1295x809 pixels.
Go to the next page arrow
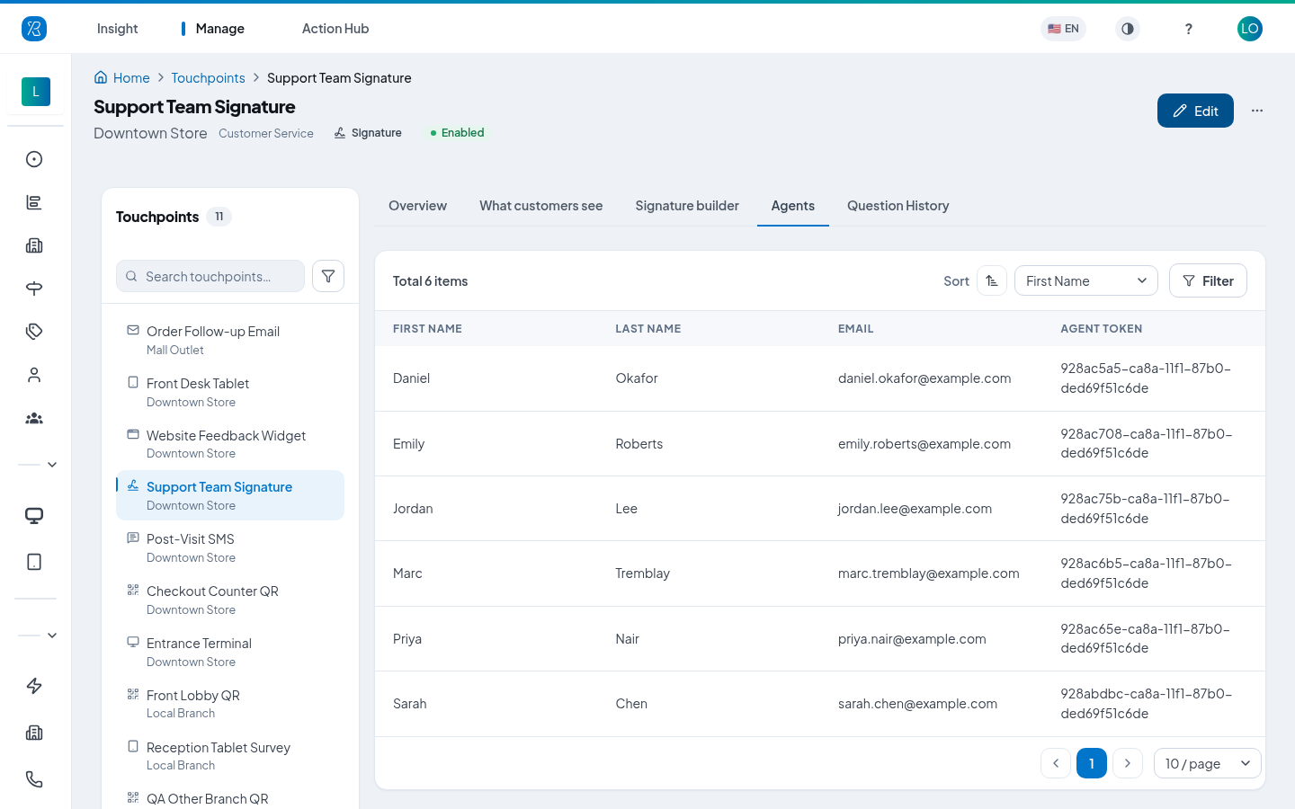tap(1128, 763)
